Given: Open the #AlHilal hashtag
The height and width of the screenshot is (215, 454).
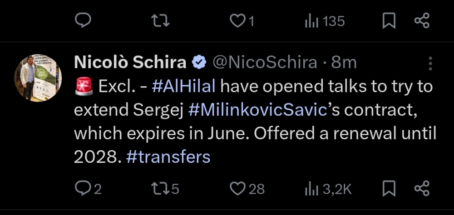Looking at the screenshot, I should pyautogui.click(x=183, y=86).
